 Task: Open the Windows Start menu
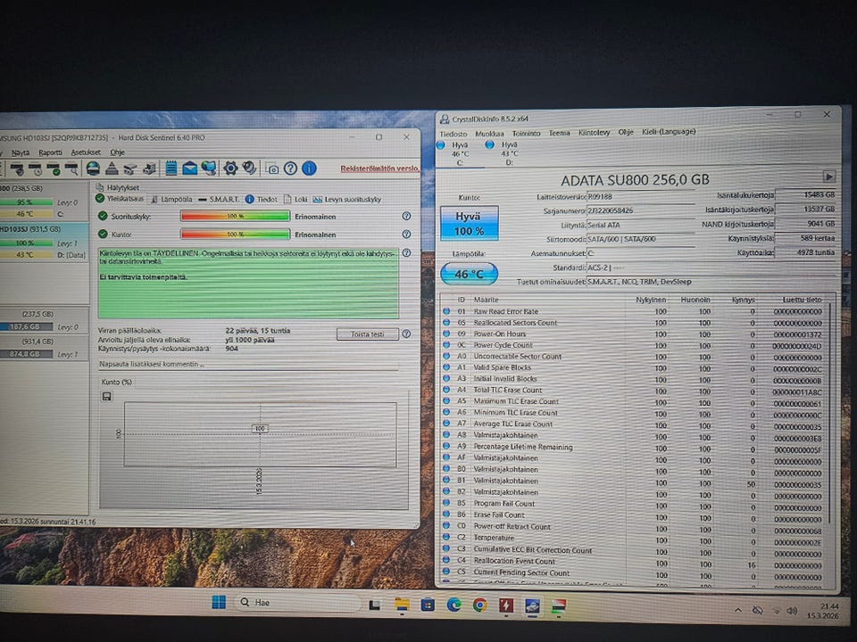click(x=219, y=602)
